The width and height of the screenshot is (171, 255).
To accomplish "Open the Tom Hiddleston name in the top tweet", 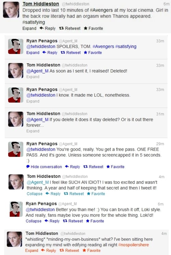I will [41, 4].
